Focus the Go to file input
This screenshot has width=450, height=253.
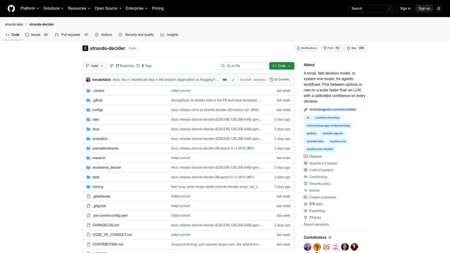(243, 66)
